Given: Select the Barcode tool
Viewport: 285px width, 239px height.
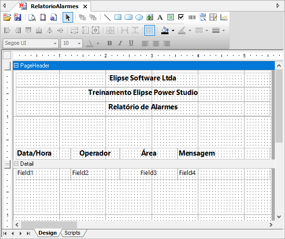Looking at the screenshot, I should pos(192,17).
